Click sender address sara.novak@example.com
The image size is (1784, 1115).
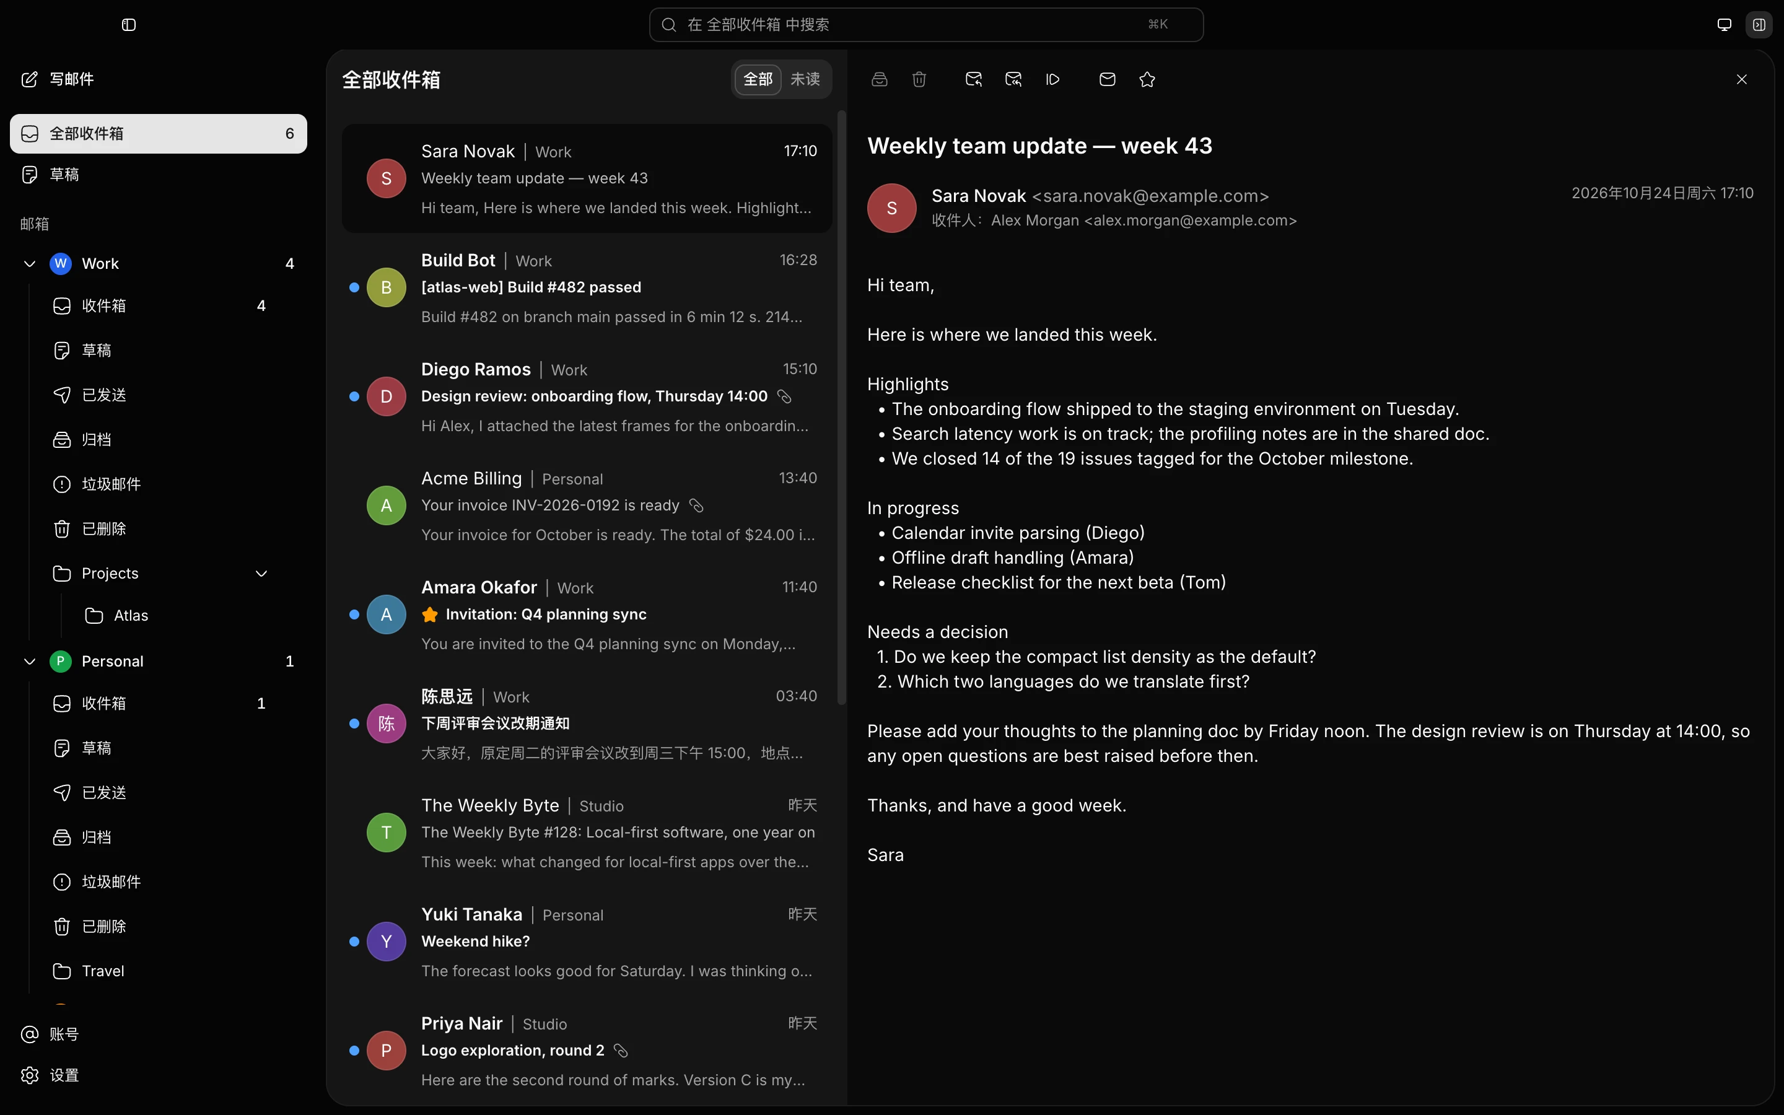tap(1150, 196)
